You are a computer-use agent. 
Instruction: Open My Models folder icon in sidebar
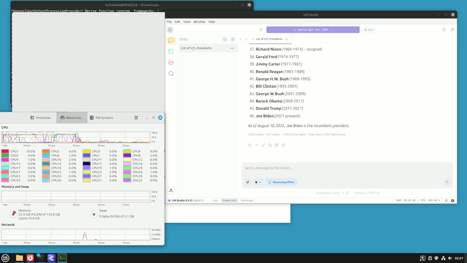171,62
